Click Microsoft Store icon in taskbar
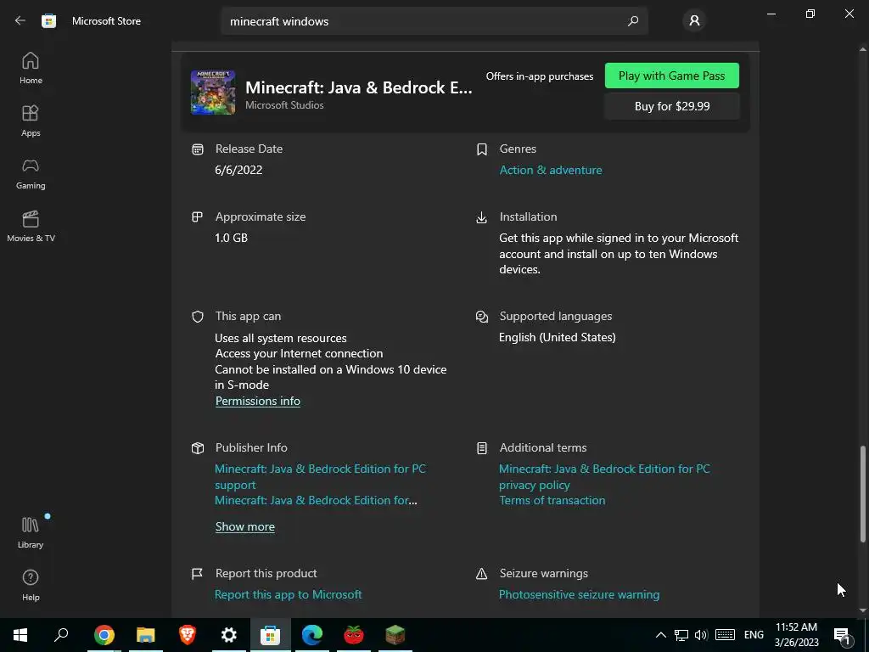 tap(271, 635)
